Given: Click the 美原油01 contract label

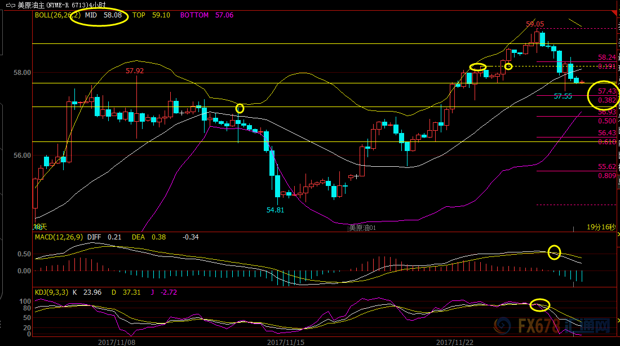Looking at the screenshot, I should [362, 228].
